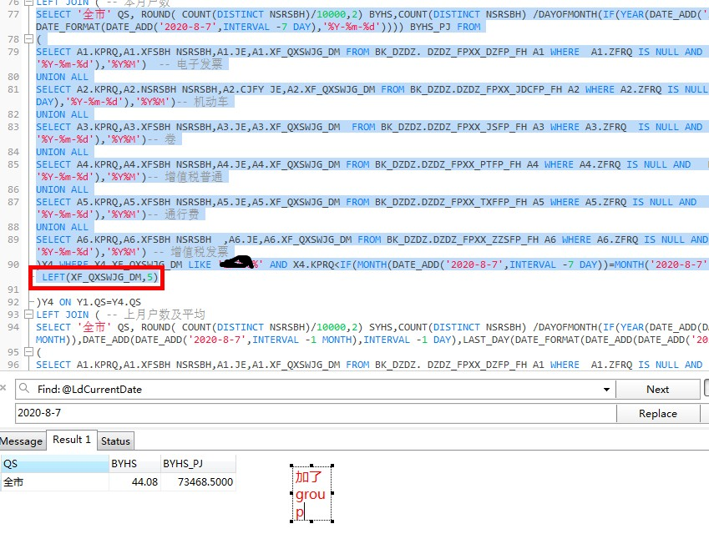Click the QS column header
The height and width of the screenshot is (544, 709).
(54, 464)
